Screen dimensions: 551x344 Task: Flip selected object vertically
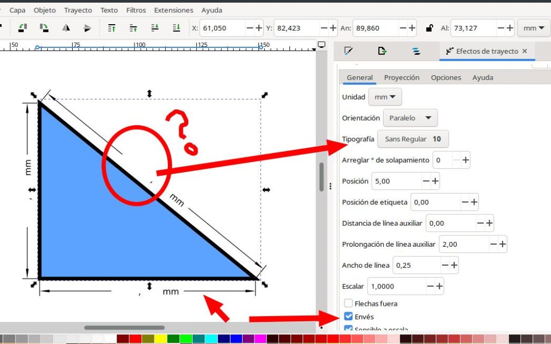click(x=87, y=28)
